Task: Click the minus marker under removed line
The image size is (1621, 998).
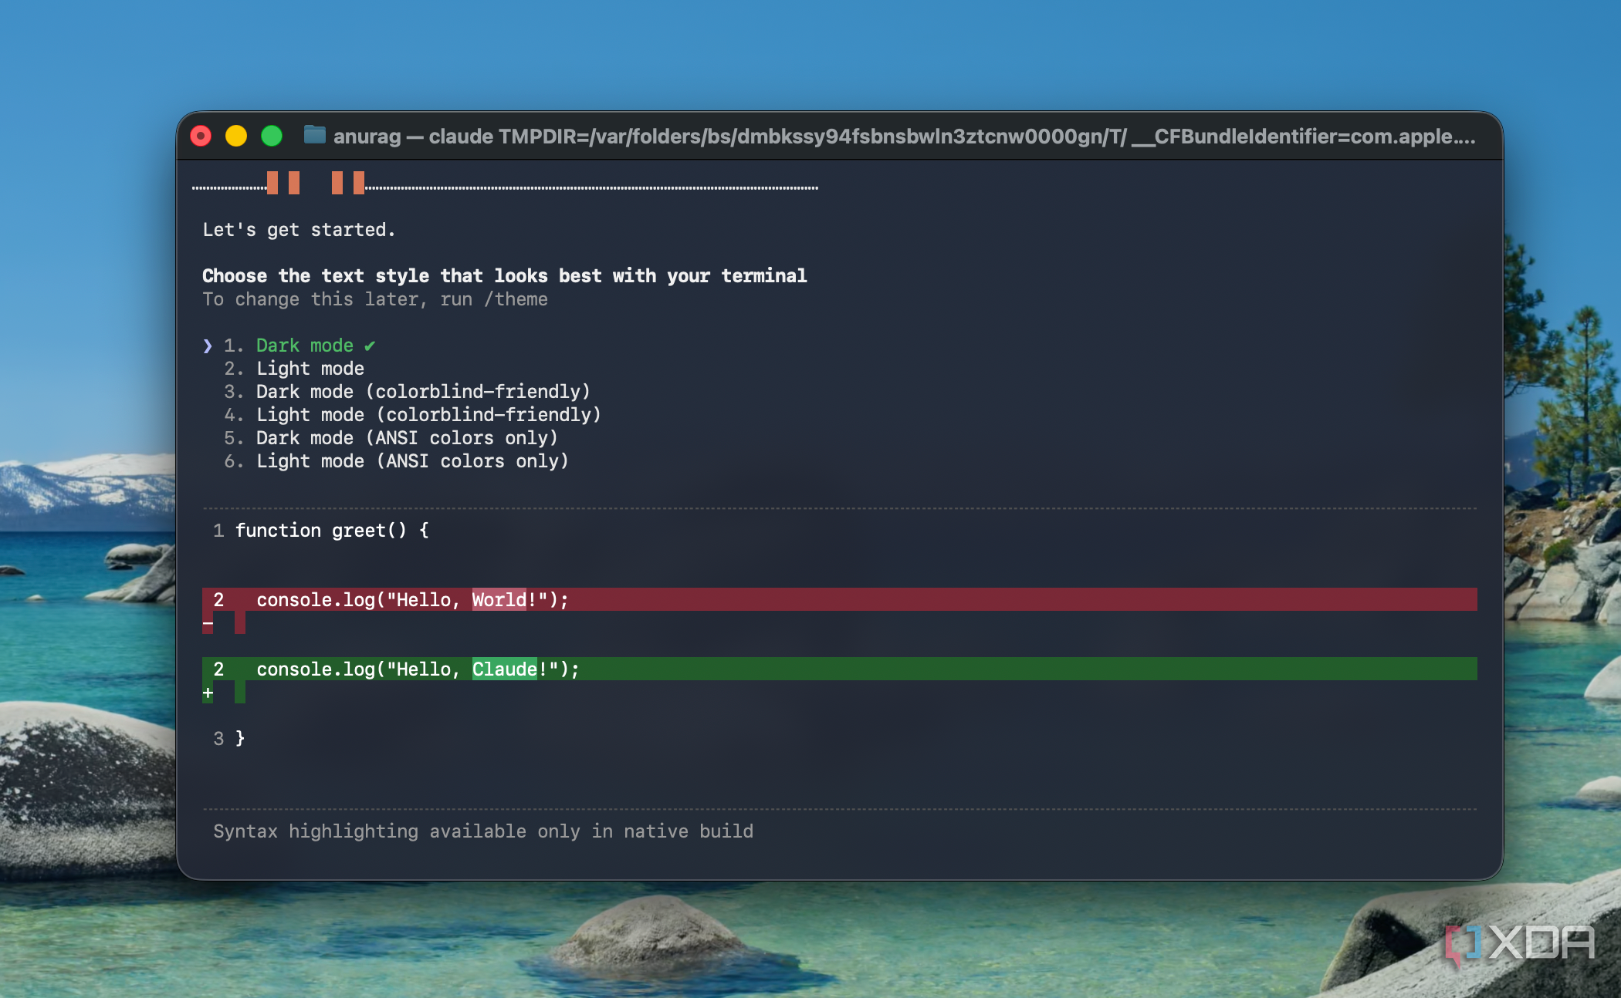Action: click(208, 623)
